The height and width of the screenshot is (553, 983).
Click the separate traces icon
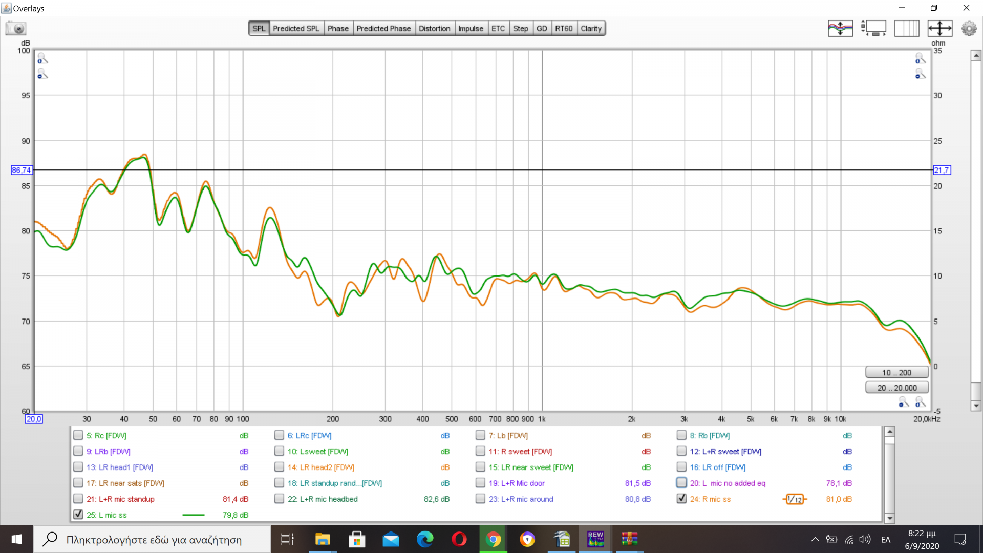coord(840,28)
